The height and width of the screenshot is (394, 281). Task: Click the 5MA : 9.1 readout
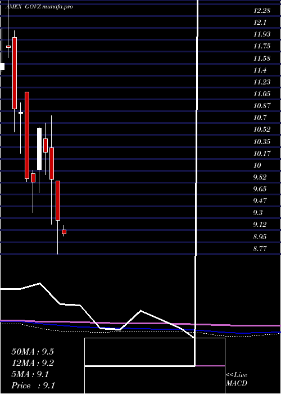click(x=30, y=374)
